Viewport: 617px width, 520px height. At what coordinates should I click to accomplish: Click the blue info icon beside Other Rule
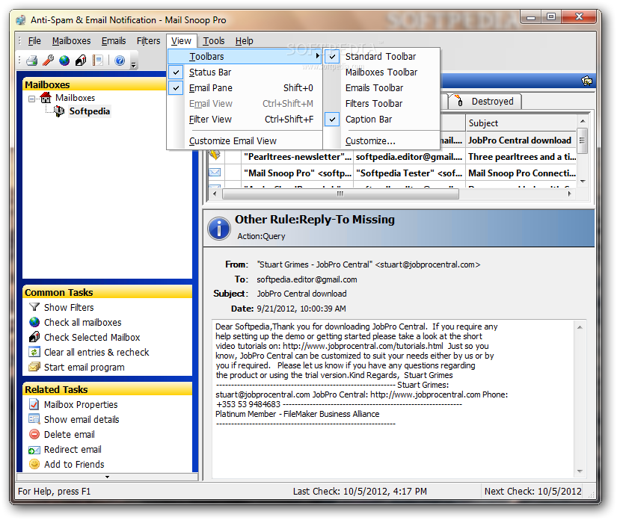pos(219,229)
